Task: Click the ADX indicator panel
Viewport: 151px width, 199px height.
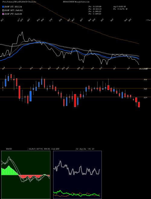Action: [77, 175]
